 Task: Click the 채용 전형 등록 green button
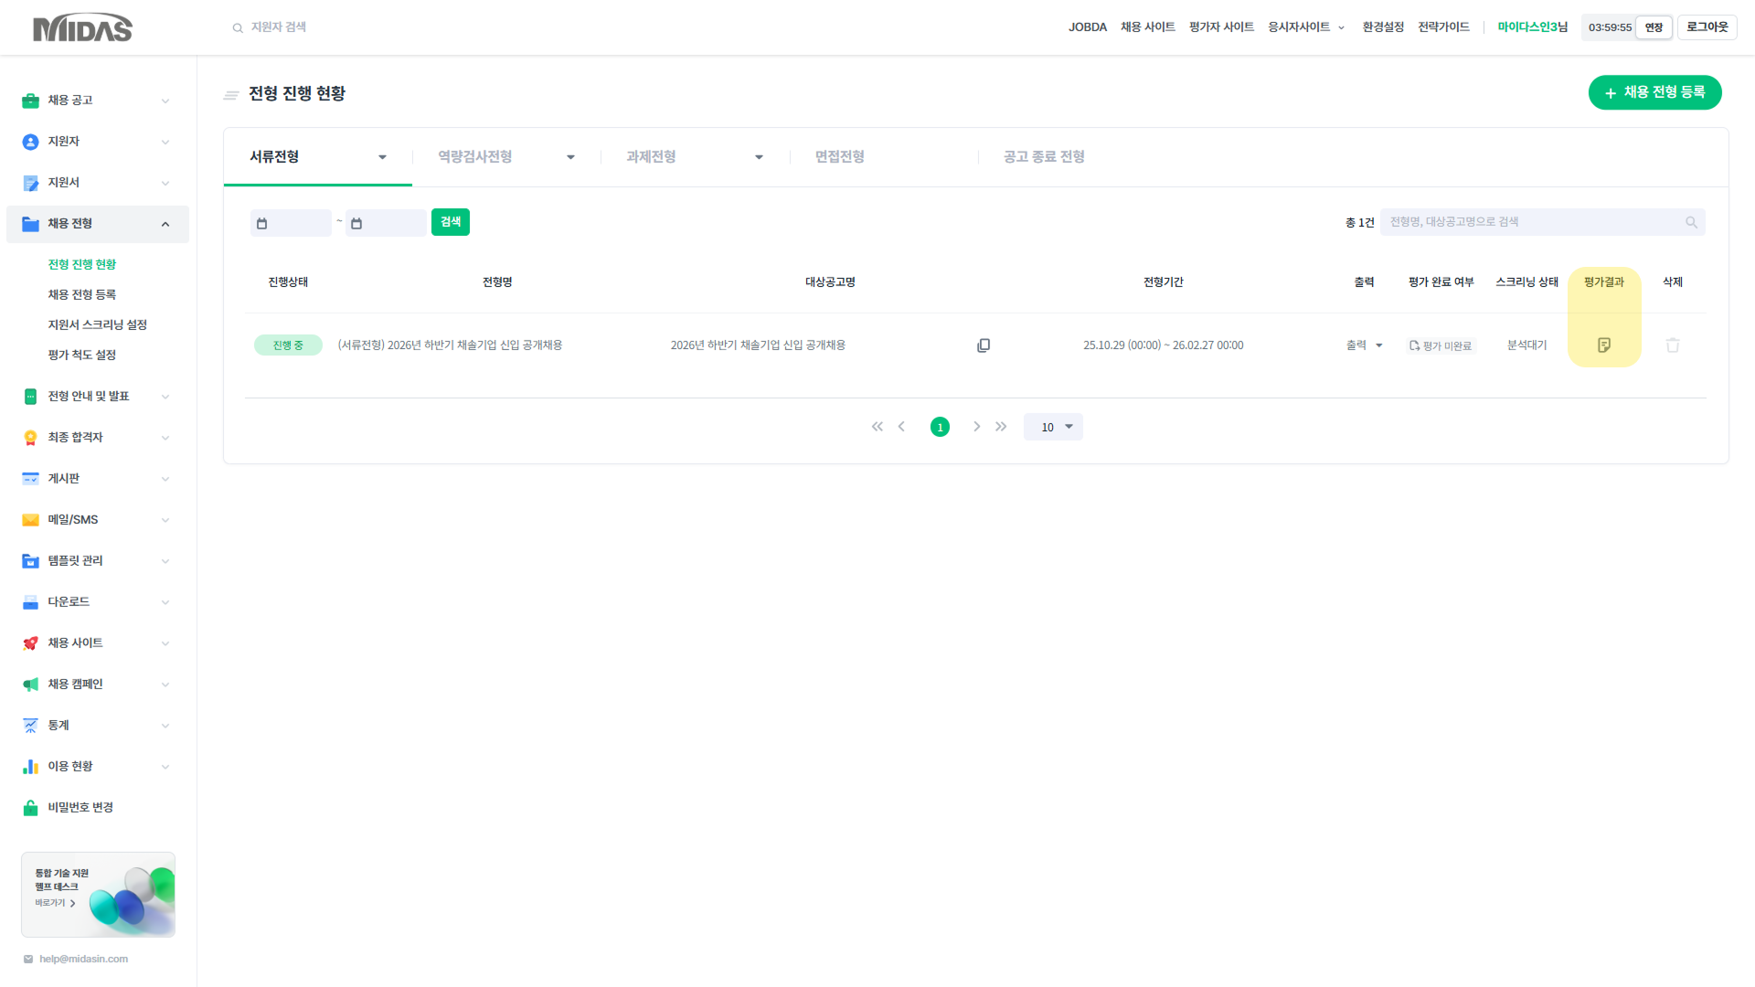[x=1654, y=92]
